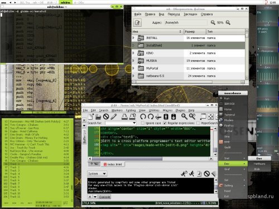Click the Find next magnifier icon in jEdit

[x=192, y=116]
